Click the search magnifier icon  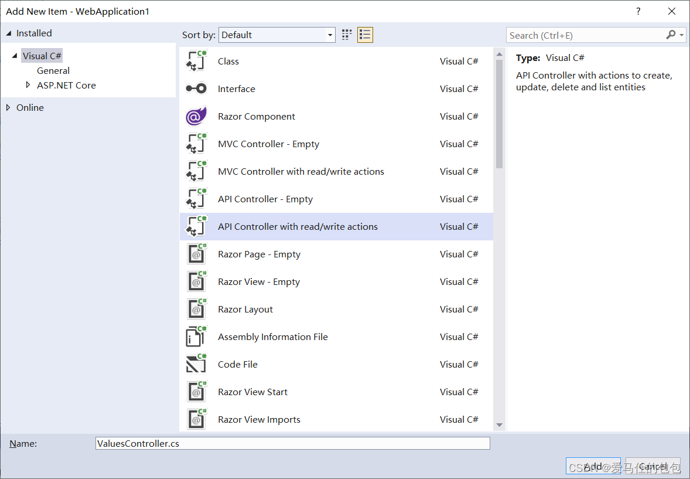coord(671,35)
